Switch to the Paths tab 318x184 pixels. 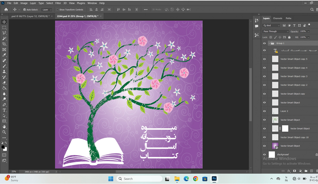288,18
